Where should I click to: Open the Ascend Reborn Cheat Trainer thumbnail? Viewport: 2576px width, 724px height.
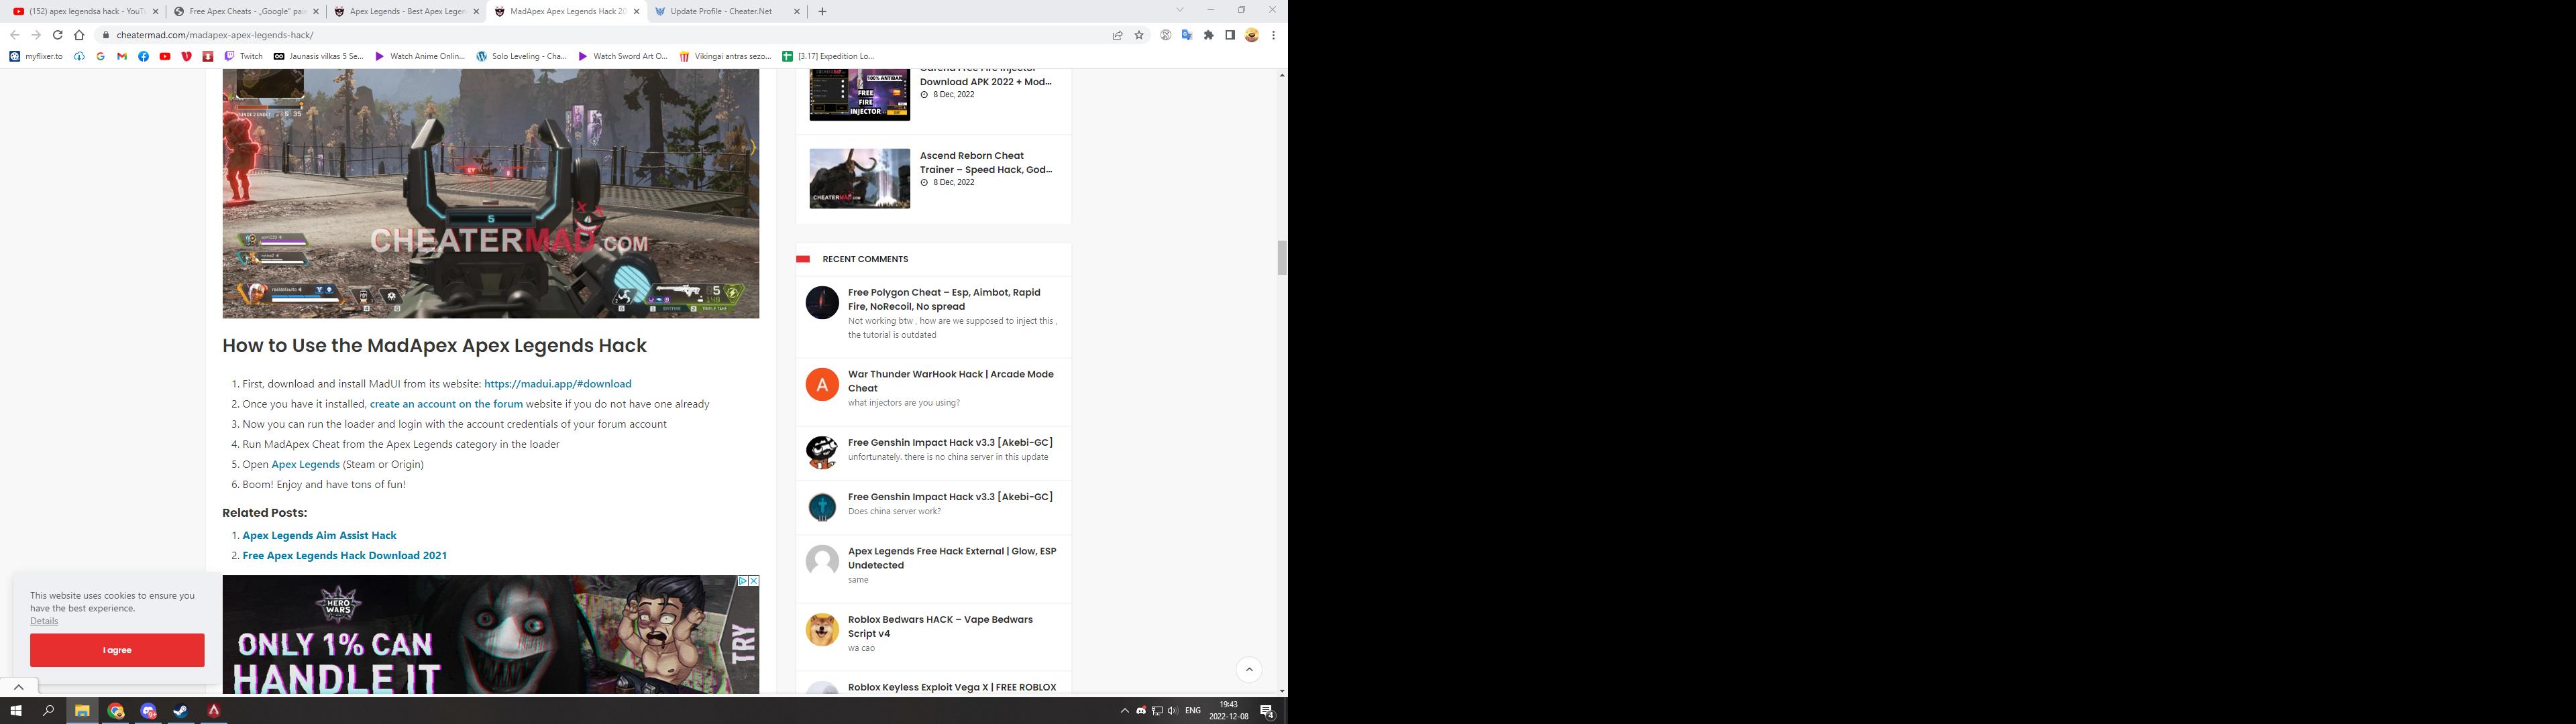[x=859, y=179]
